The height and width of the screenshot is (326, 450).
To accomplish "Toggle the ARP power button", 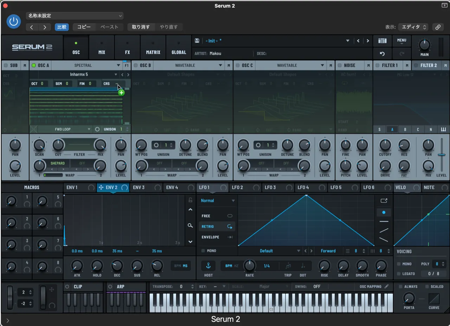I will [110, 287].
